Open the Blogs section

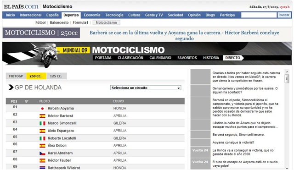tap(210, 15)
